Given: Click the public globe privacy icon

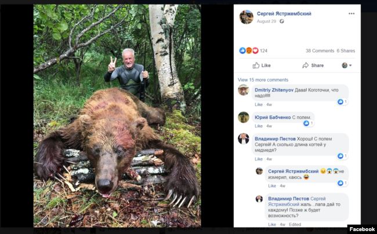Looking at the screenshot, I should (x=282, y=21).
